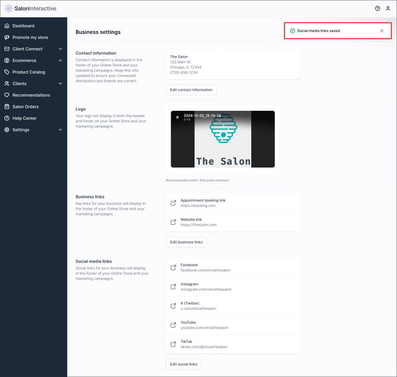Open the YouTube external link icon
Image resolution: width=397 pixels, height=377 pixels.
pyautogui.click(x=174, y=325)
